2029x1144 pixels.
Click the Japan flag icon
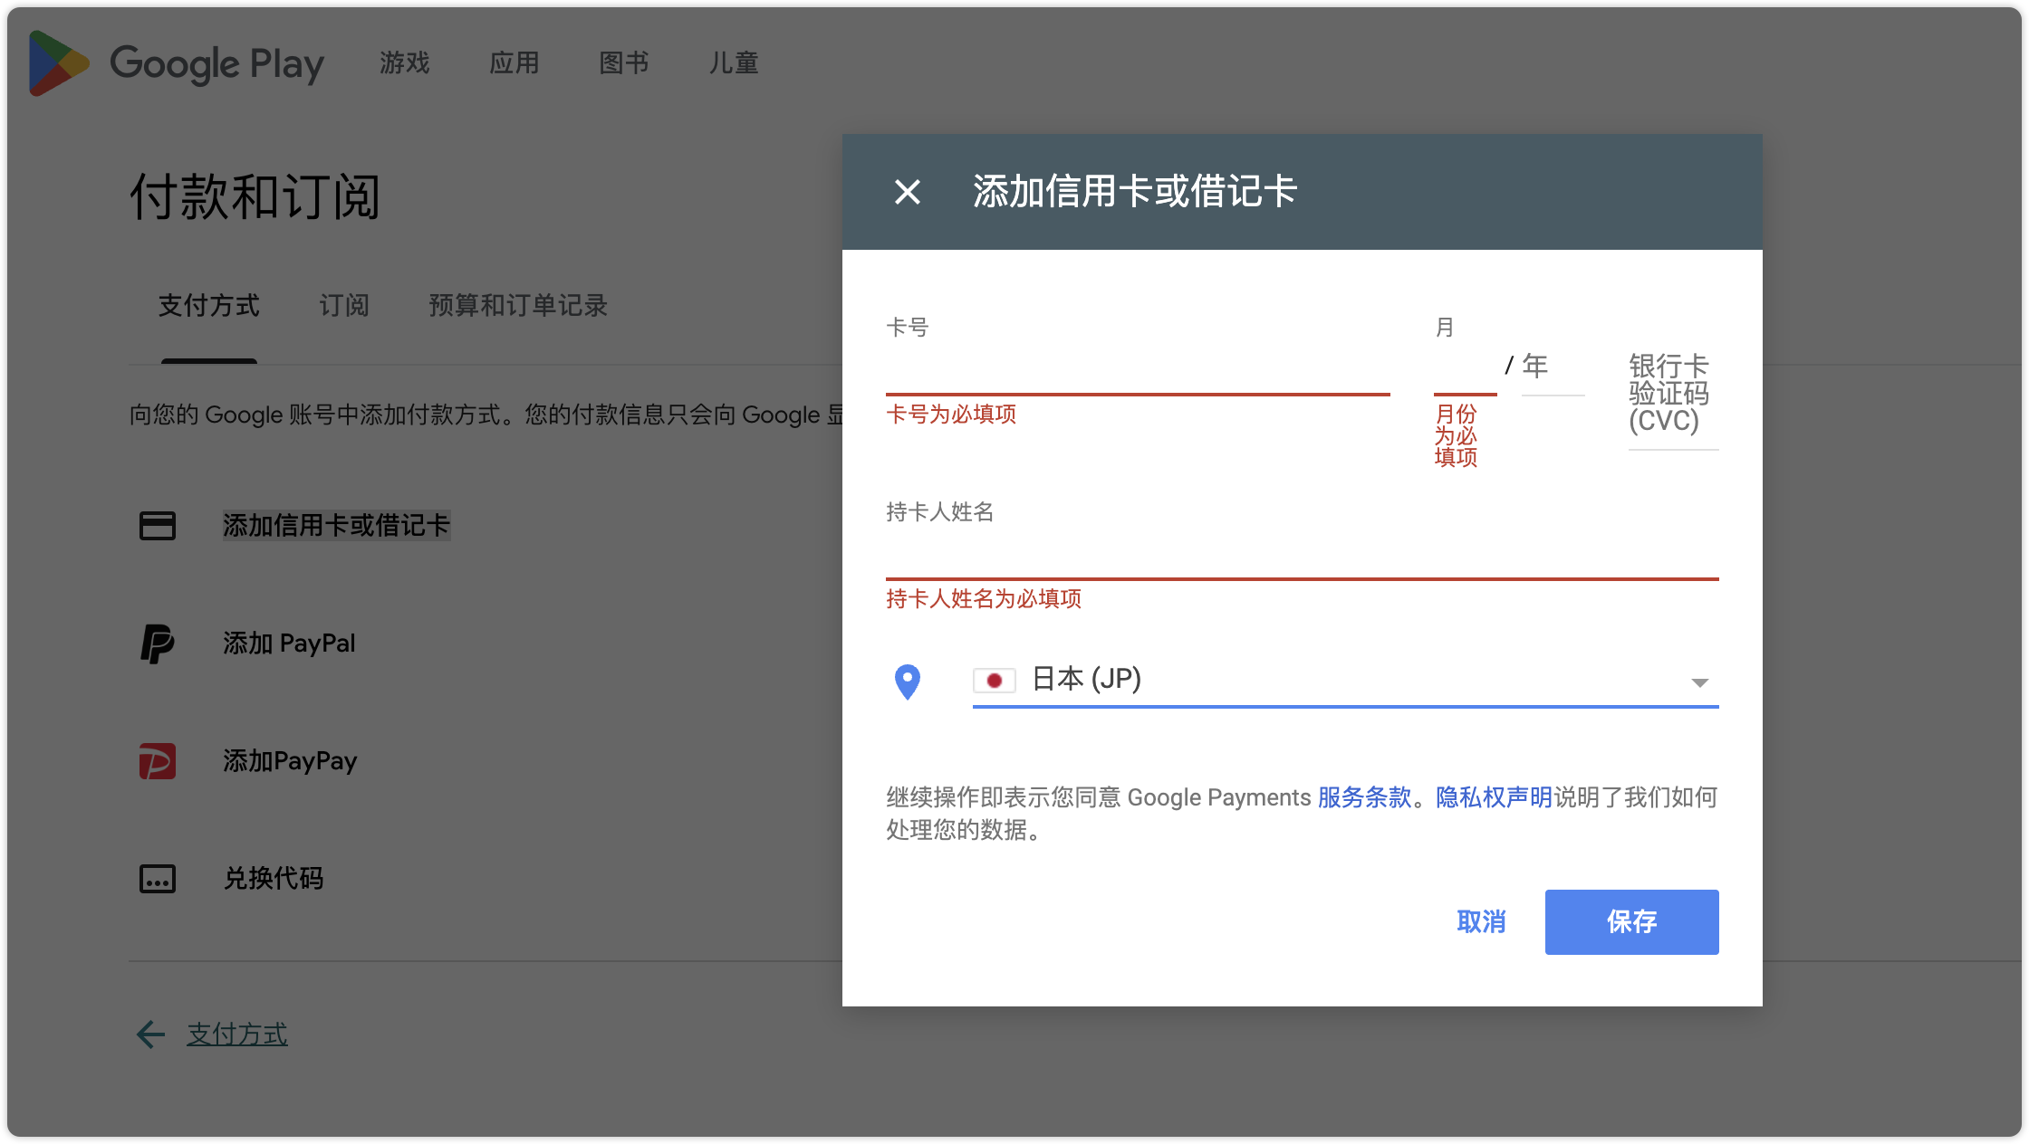pyautogui.click(x=994, y=680)
